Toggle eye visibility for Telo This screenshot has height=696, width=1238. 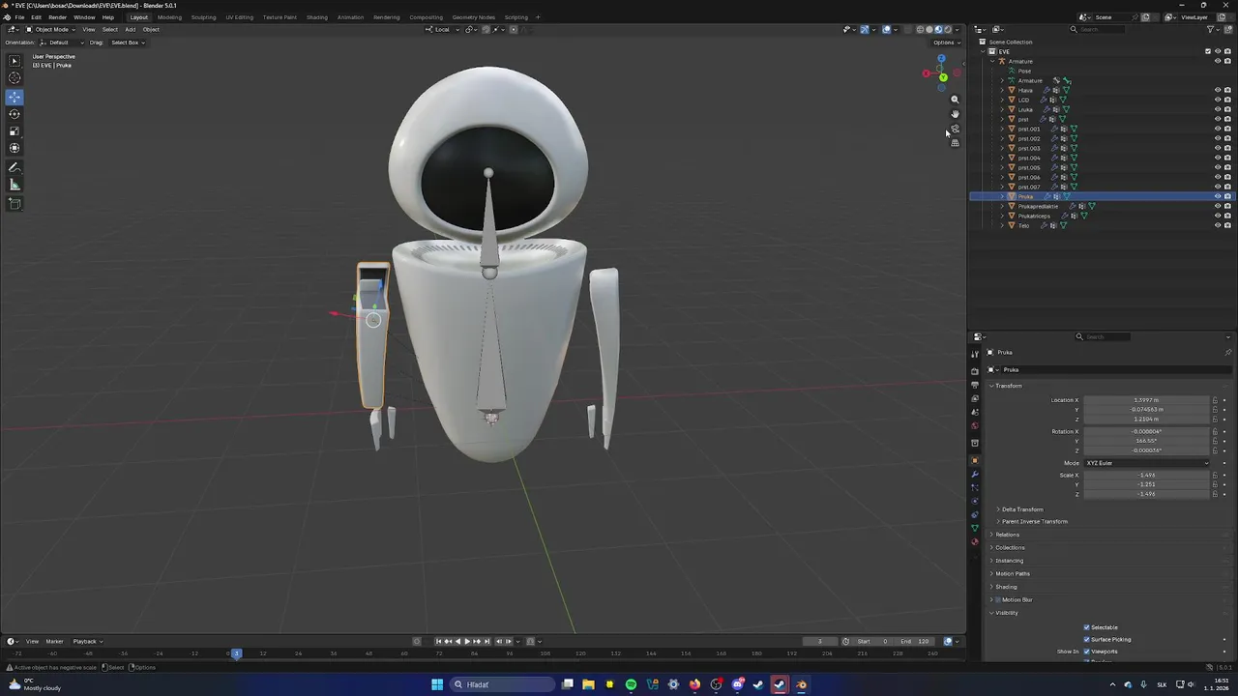pos(1218,225)
